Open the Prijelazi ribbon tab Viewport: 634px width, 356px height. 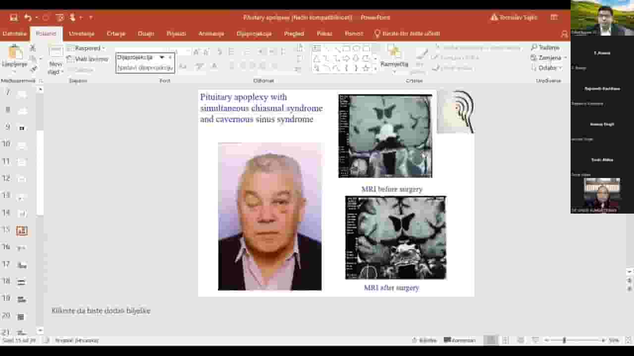pyautogui.click(x=176, y=34)
